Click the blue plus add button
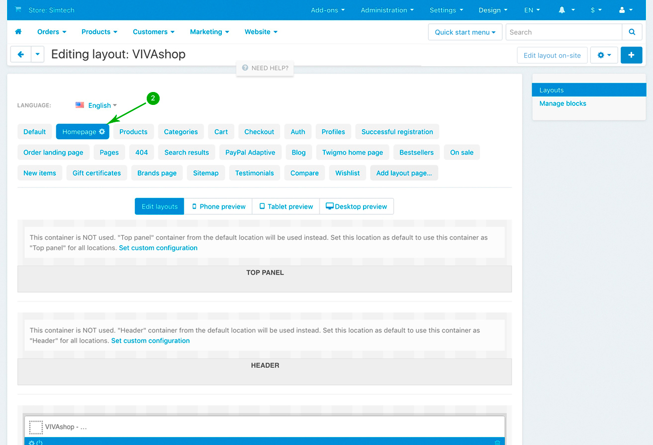 pyautogui.click(x=631, y=55)
